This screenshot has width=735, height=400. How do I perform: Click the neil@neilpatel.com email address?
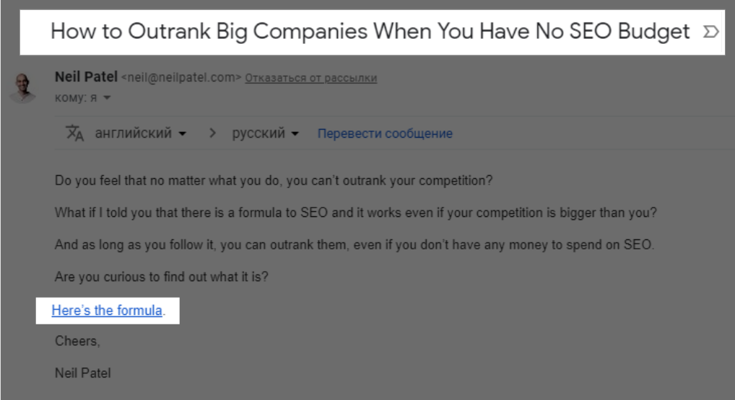181,78
